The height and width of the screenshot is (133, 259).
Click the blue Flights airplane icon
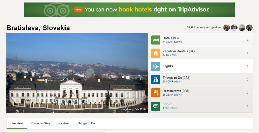[x=156, y=66]
